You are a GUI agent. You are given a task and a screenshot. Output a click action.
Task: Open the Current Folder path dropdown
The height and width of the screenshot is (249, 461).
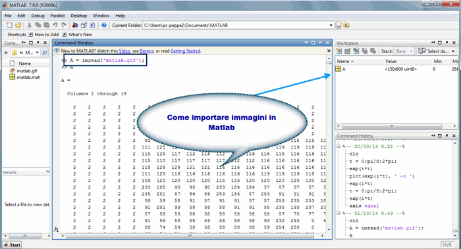click(x=331, y=25)
